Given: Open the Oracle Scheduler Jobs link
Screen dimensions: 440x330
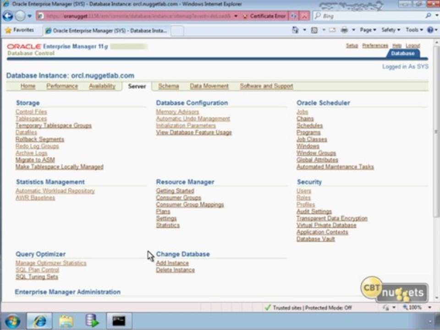Looking at the screenshot, I should point(302,112).
